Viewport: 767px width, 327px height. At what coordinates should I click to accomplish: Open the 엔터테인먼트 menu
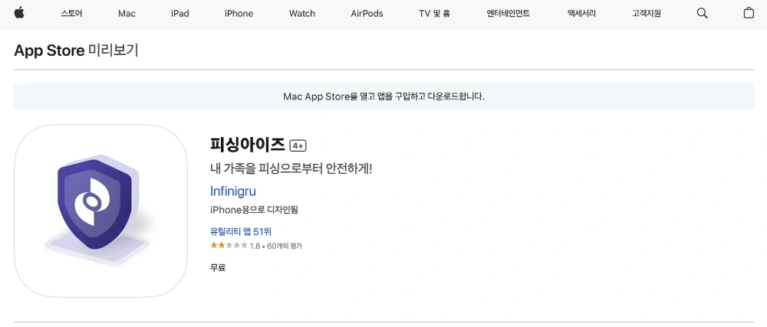coord(509,14)
